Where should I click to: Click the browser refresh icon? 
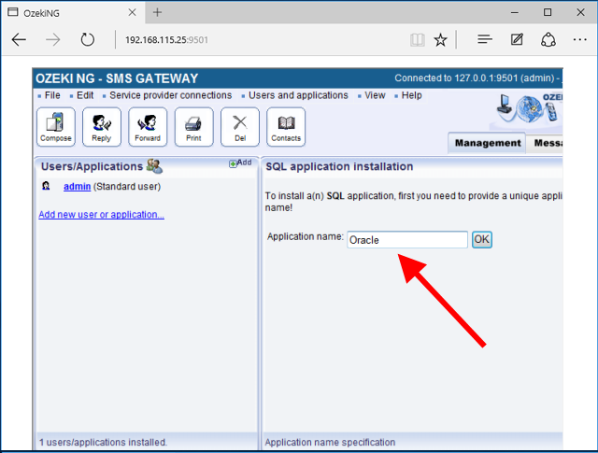pyautogui.click(x=88, y=40)
